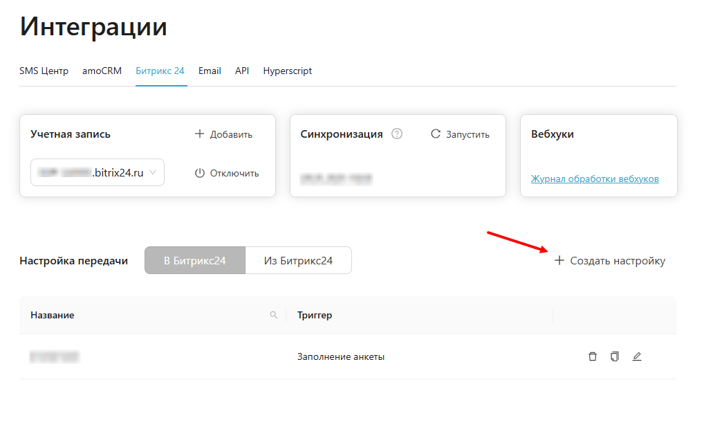Image resolution: width=713 pixels, height=436 pixels.
Task: Select the 'В Битрикс24' toggle option
Action: click(x=195, y=261)
